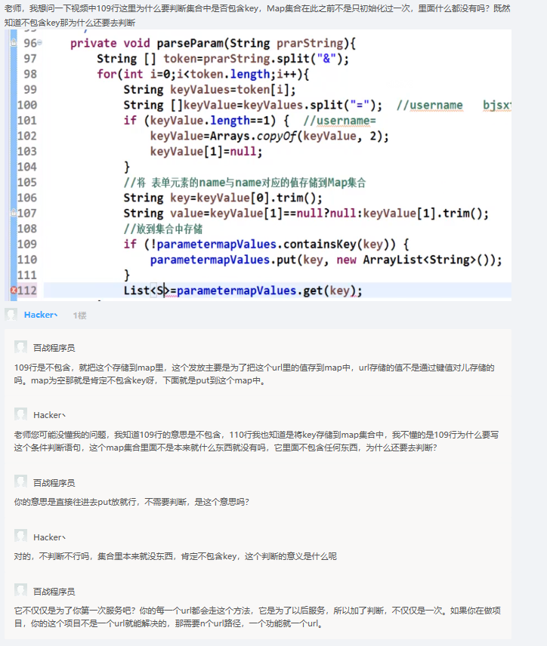Click reply text '你的意思是直接往进去put放就行'
547x646 pixels.
[131, 502]
